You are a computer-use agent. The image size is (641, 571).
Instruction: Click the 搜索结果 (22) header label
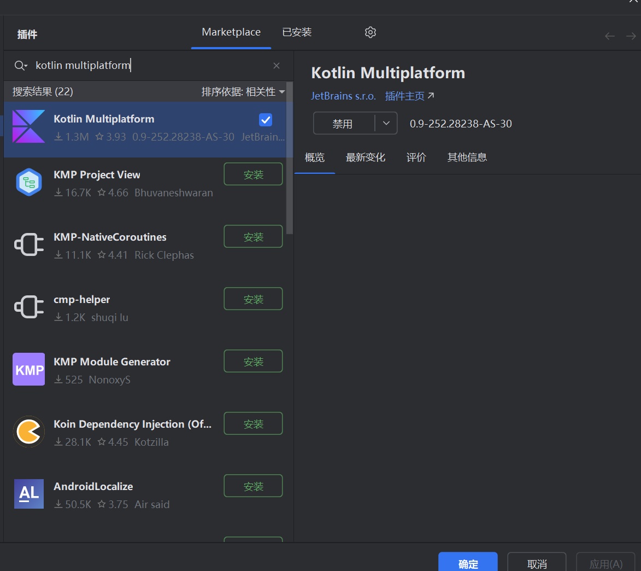(x=43, y=92)
